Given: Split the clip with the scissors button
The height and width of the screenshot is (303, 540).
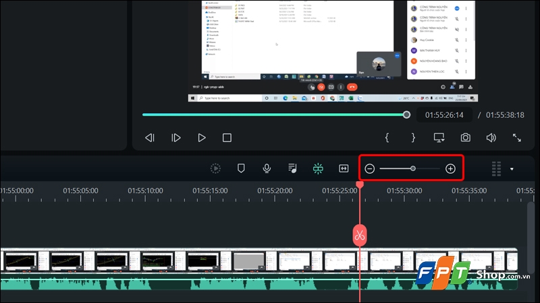Looking at the screenshot, I should click(360, 235).
